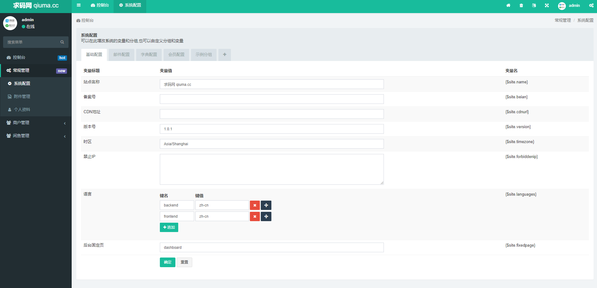Screen dimensions: 597x288
Task: Collapse the 常规管理 sidebar section
Action: pyautogui.click(x=36, y=71)
